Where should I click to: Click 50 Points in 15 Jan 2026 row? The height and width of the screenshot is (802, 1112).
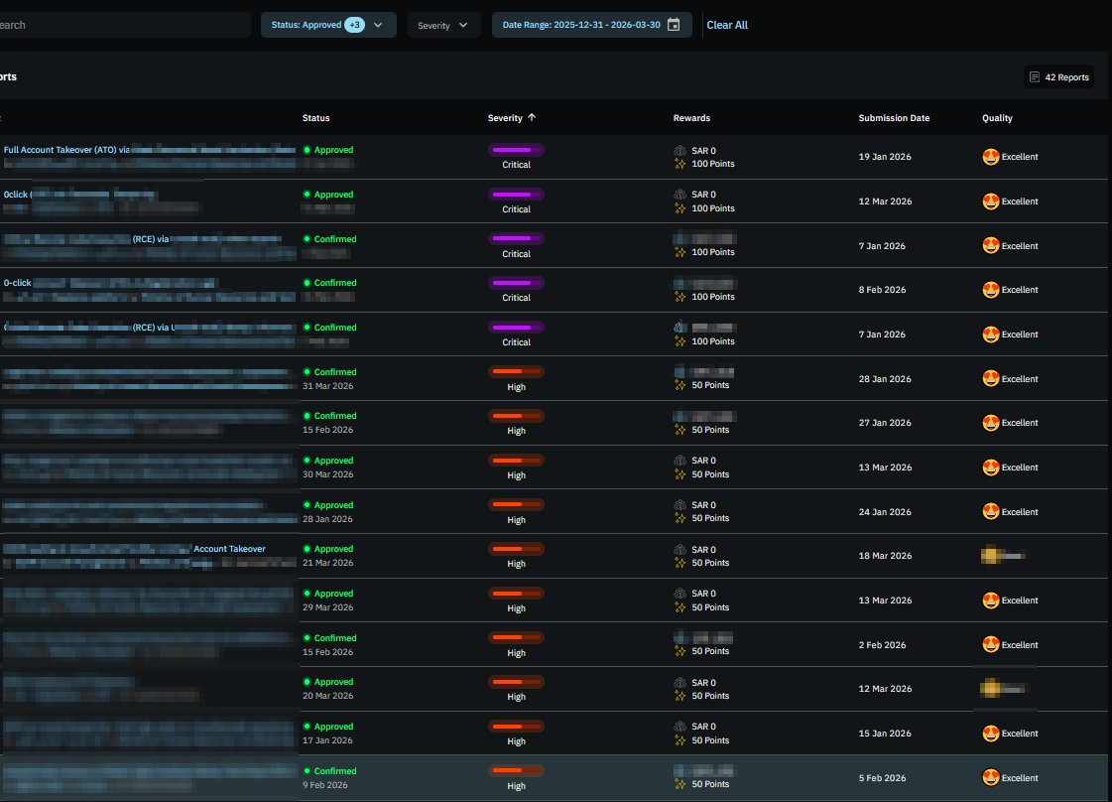(710, 740)
